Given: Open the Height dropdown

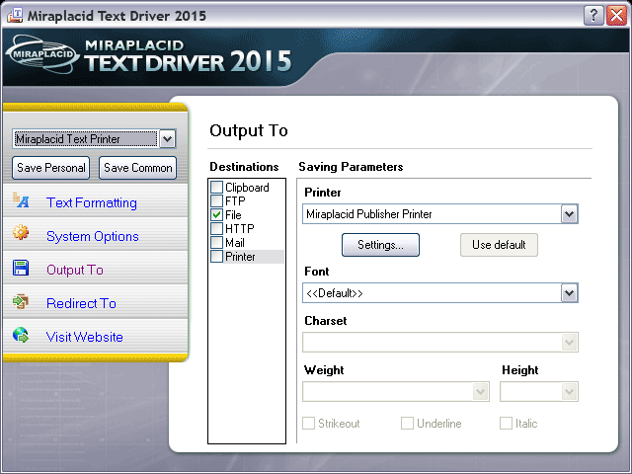Looking at the screenshot, I should point(539,391).
